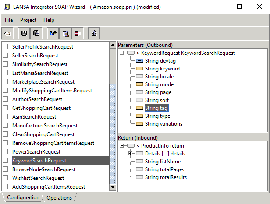The width and height of the screenshot is (270, 204).
Task: Switch to the Configuration tab
Action: coord(23,197)
